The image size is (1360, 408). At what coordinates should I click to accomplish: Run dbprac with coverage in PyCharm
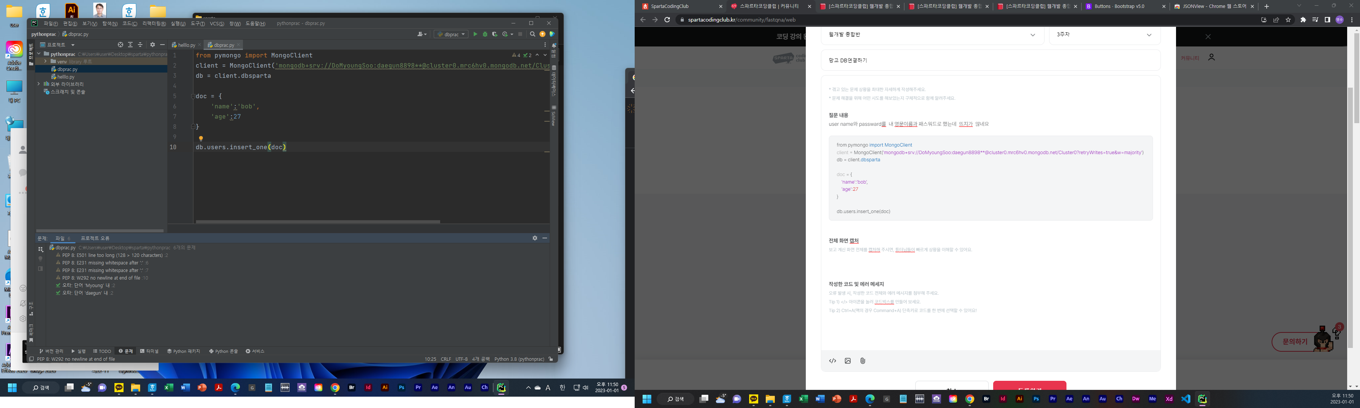495,34
